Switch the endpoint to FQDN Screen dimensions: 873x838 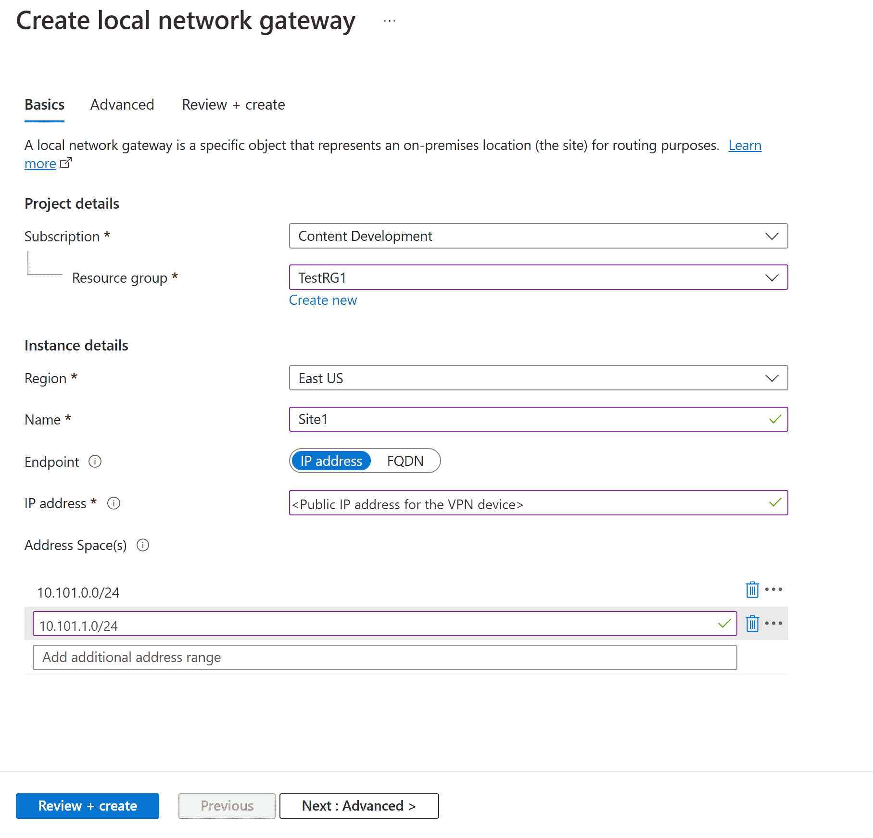(x=405, y=461)
